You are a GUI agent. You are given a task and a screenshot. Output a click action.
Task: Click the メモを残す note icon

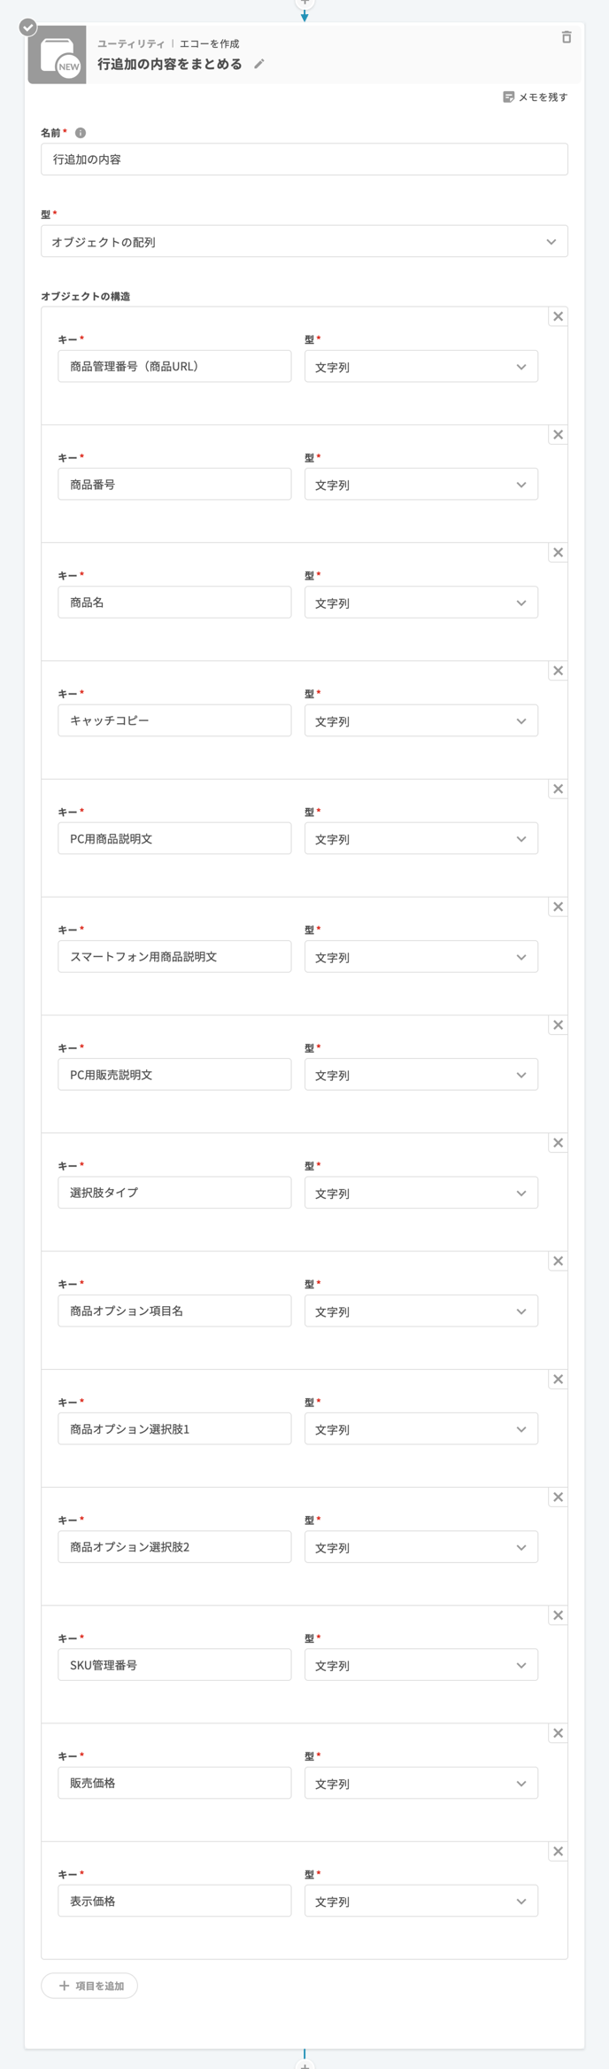coord(508,97)
